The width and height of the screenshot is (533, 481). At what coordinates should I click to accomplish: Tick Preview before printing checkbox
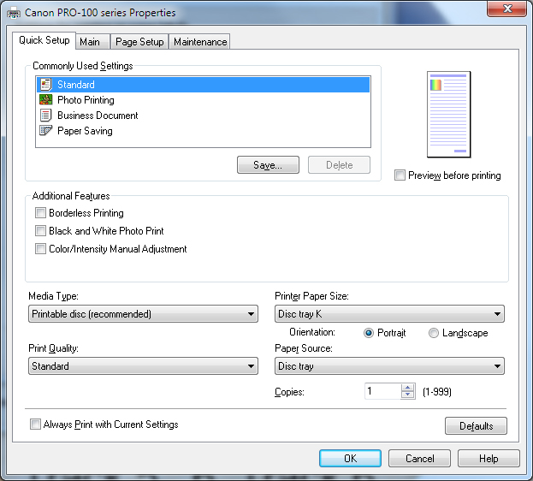tap(400, 175)
